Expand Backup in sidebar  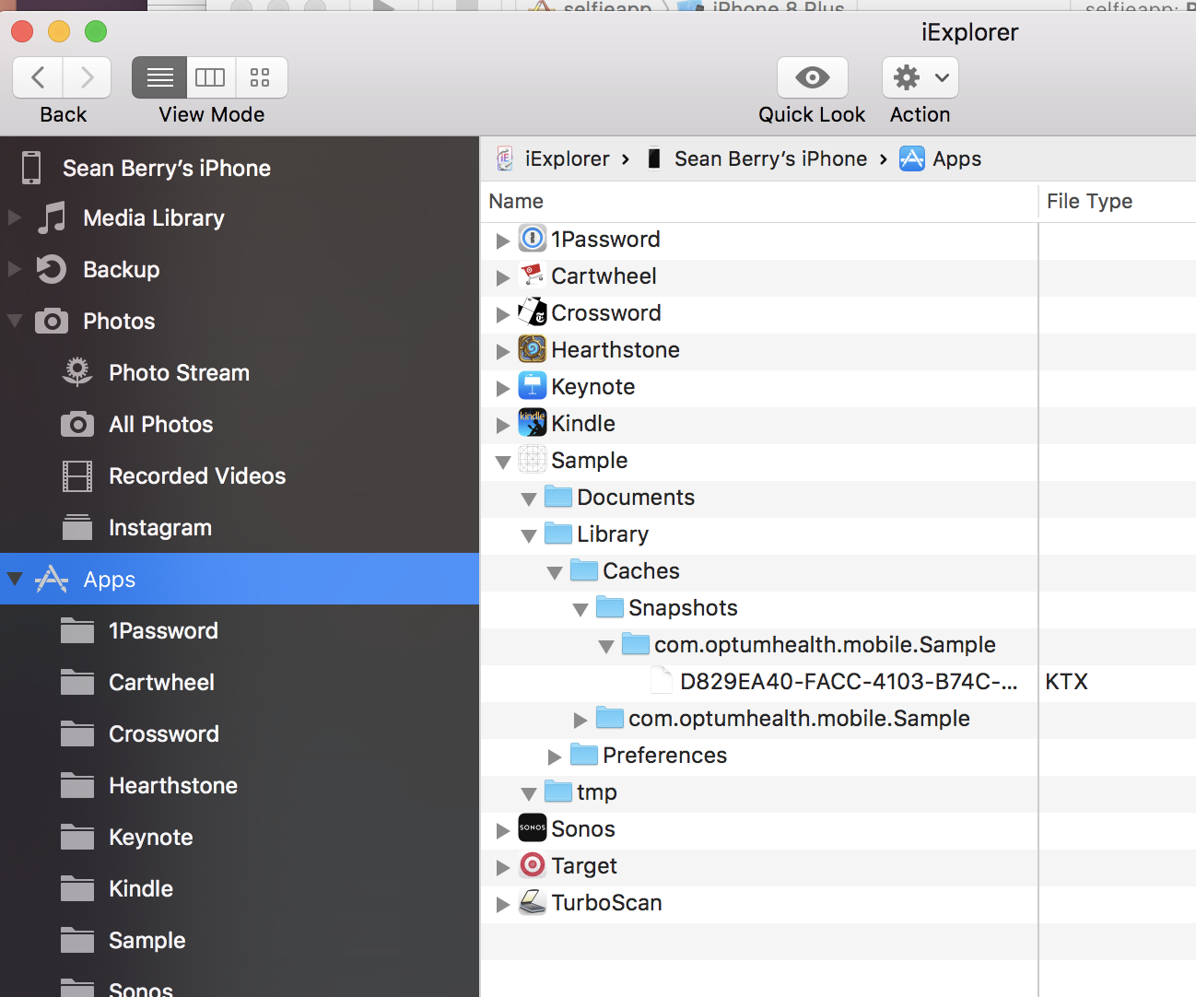coord(15,269)
